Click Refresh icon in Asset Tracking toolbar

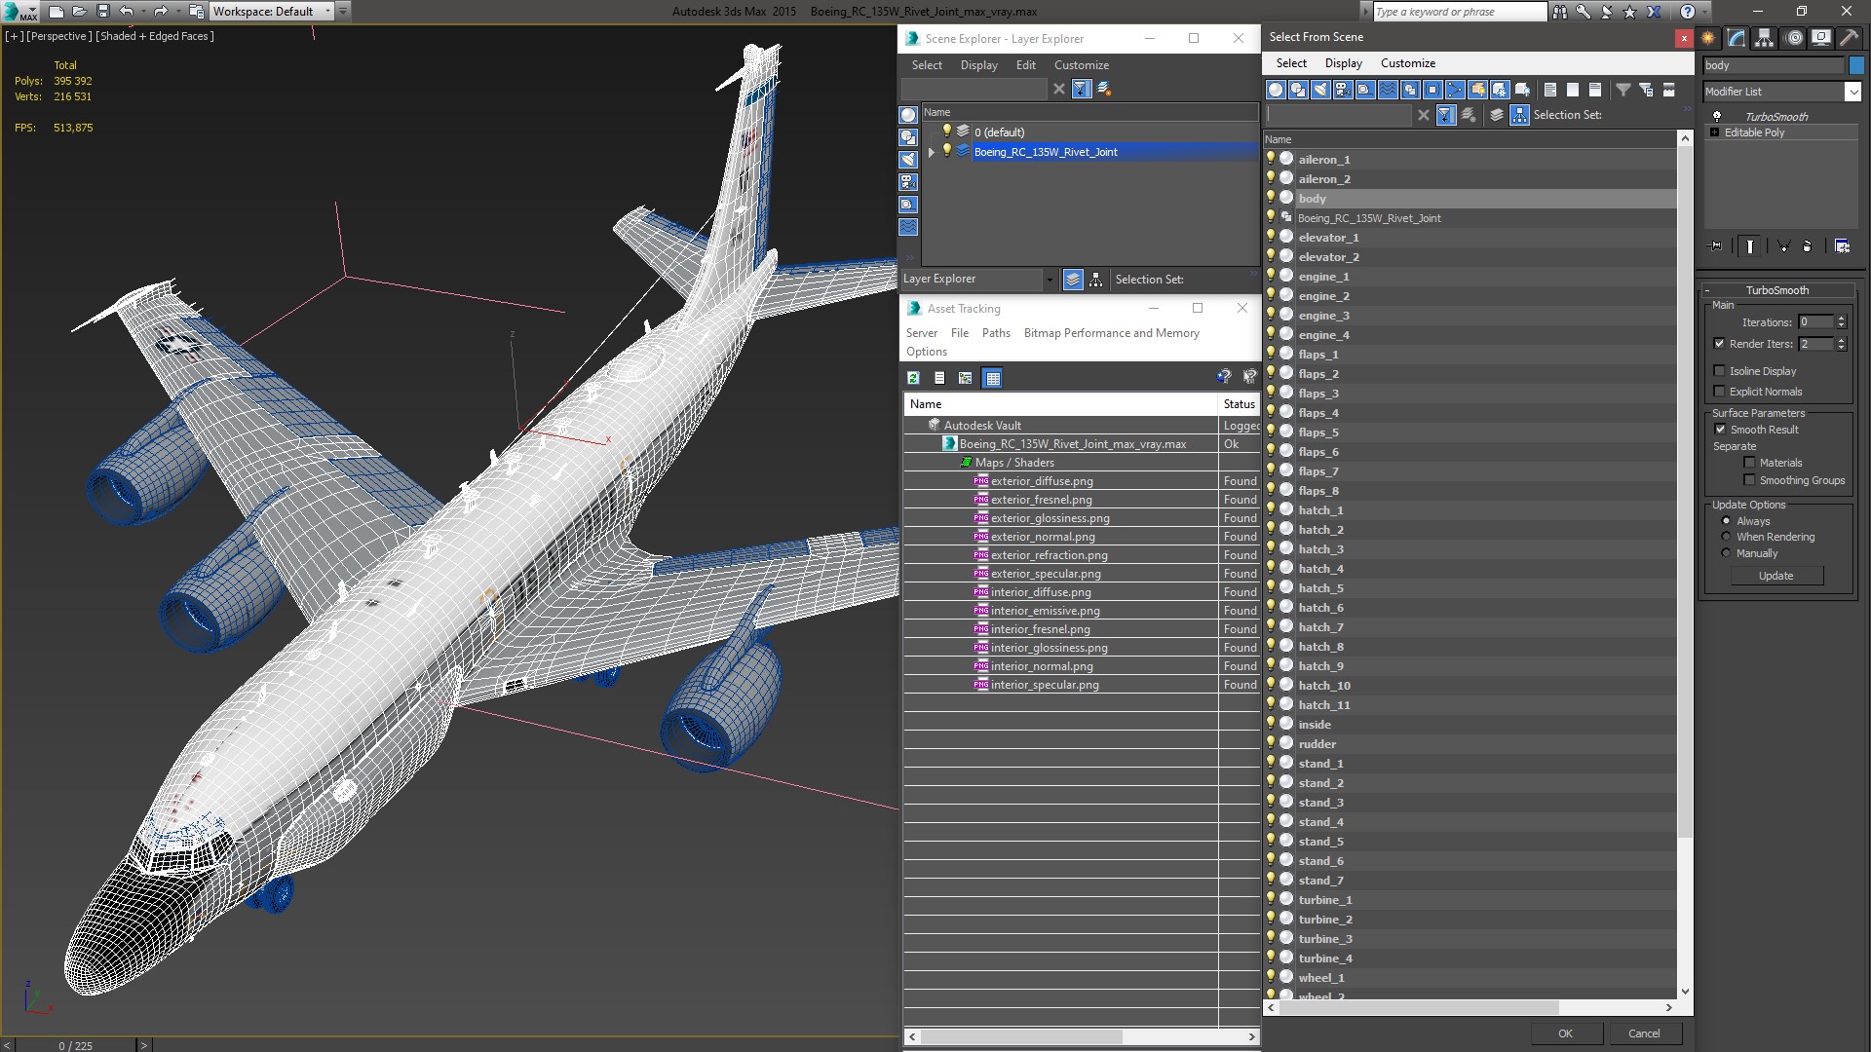[x=913, y=378]
